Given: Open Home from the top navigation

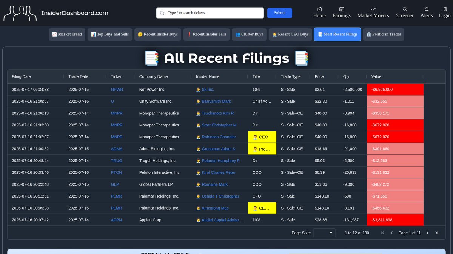Looking at the screenshot, I should 319,12.
